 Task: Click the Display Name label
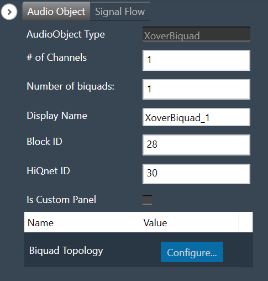[x=57, y=116]
